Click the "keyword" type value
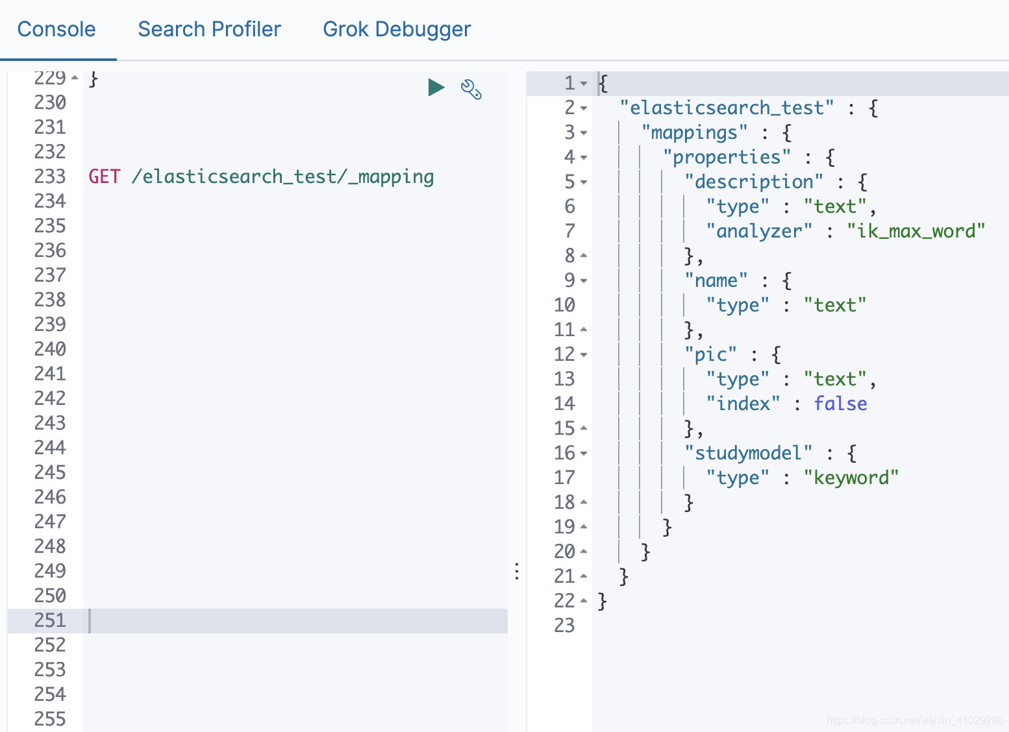This screenshot has width=1009, height=732. [x=851, y=478]
